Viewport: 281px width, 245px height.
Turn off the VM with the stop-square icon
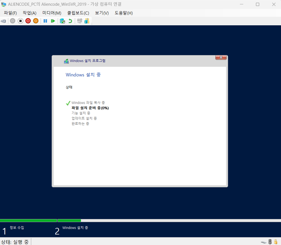(20, 21)
